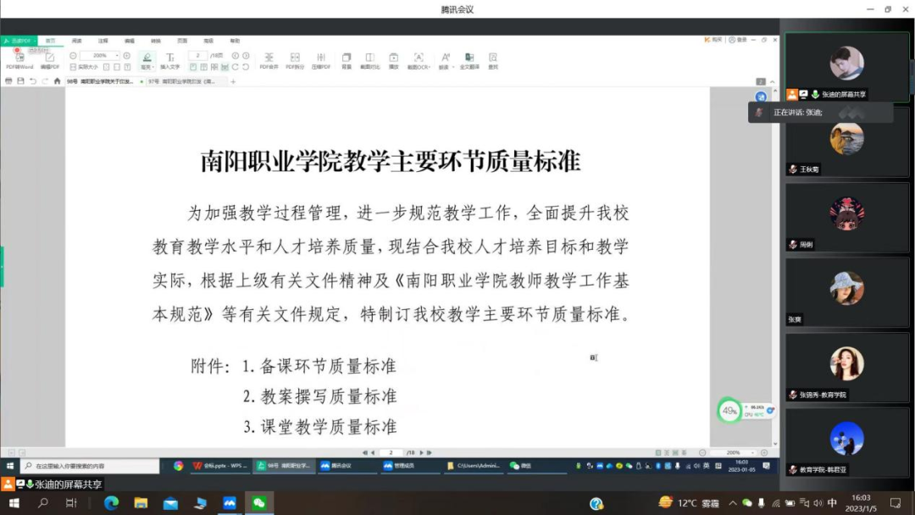Click the Microsoft Edge taskbar icon
Viewport: 915px width, 515px height.
111,503
